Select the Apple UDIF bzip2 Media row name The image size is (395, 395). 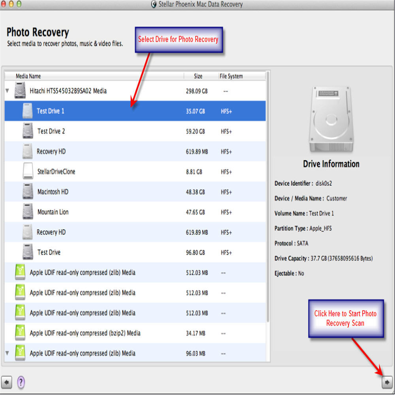(85, 333)
